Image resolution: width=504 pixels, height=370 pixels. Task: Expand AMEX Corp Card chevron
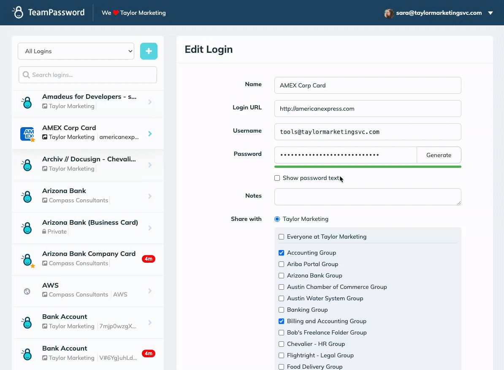pos(150,133)
